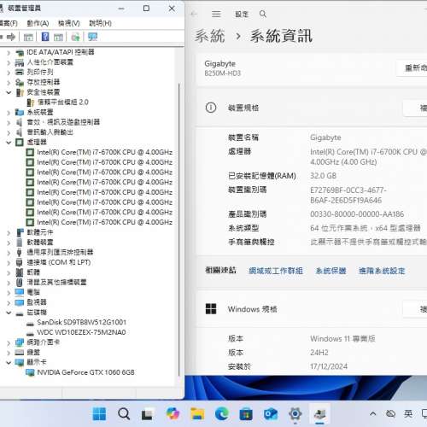The height and width of the screenshot is (427, 427).
Task: Click the Settings gear on the taskbar
Action: (295, 413)
